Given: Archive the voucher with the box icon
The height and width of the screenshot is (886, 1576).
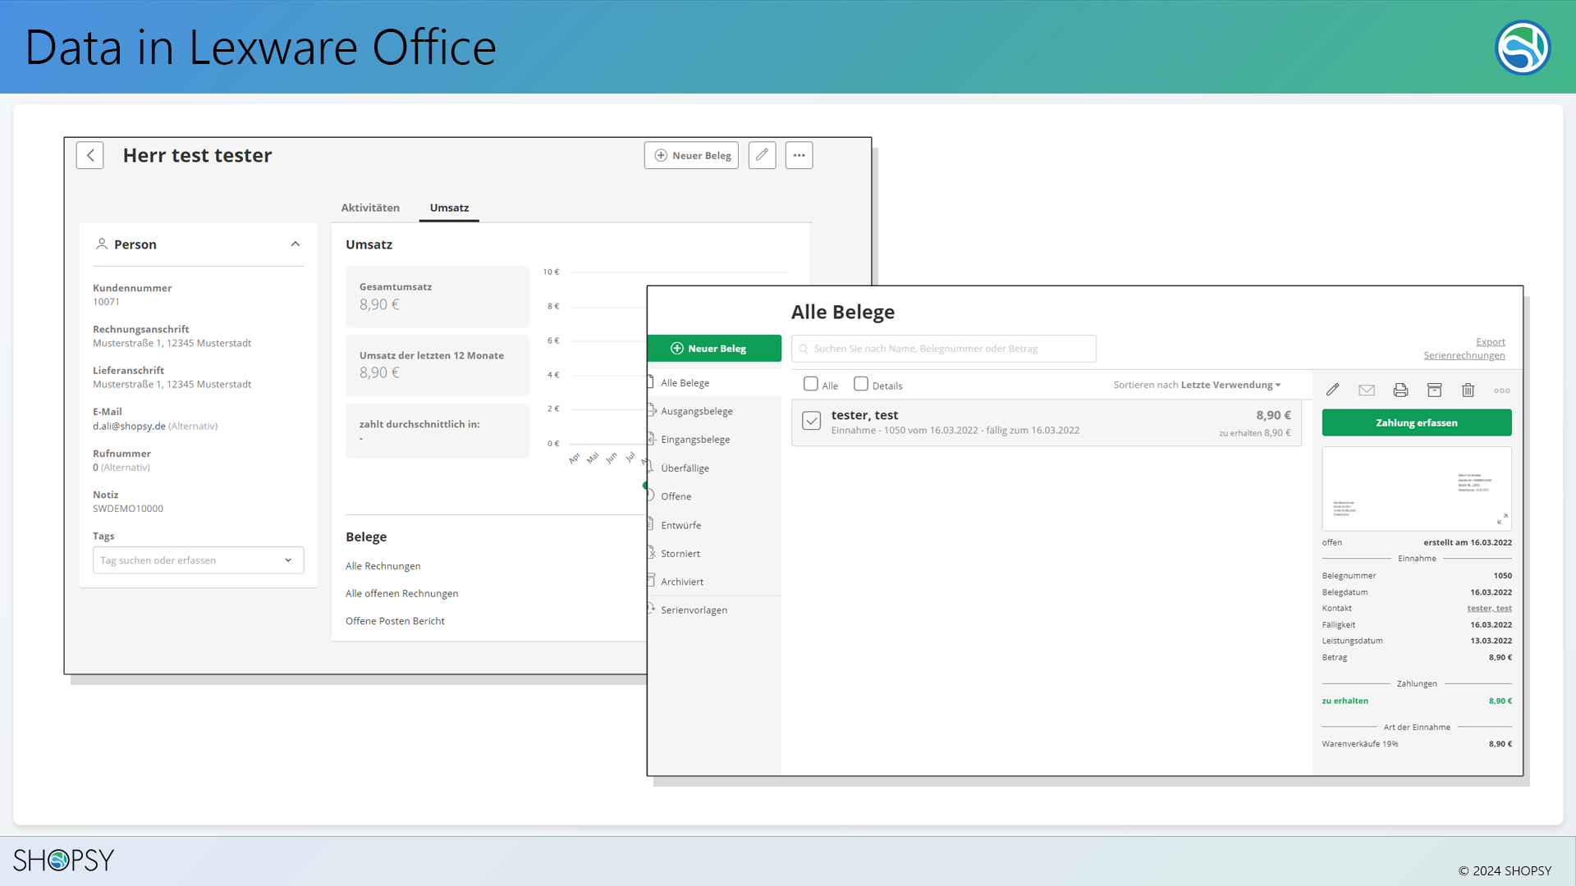Looking at the screenshot, I should pos(1434,390).
